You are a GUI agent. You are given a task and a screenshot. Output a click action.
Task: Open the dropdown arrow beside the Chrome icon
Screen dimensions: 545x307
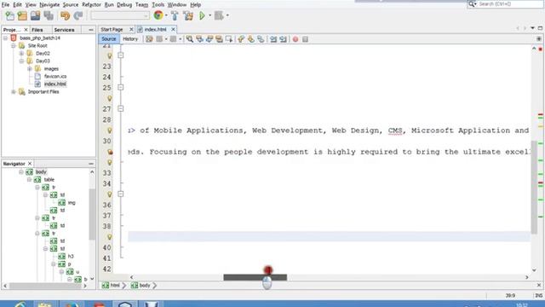166,15
